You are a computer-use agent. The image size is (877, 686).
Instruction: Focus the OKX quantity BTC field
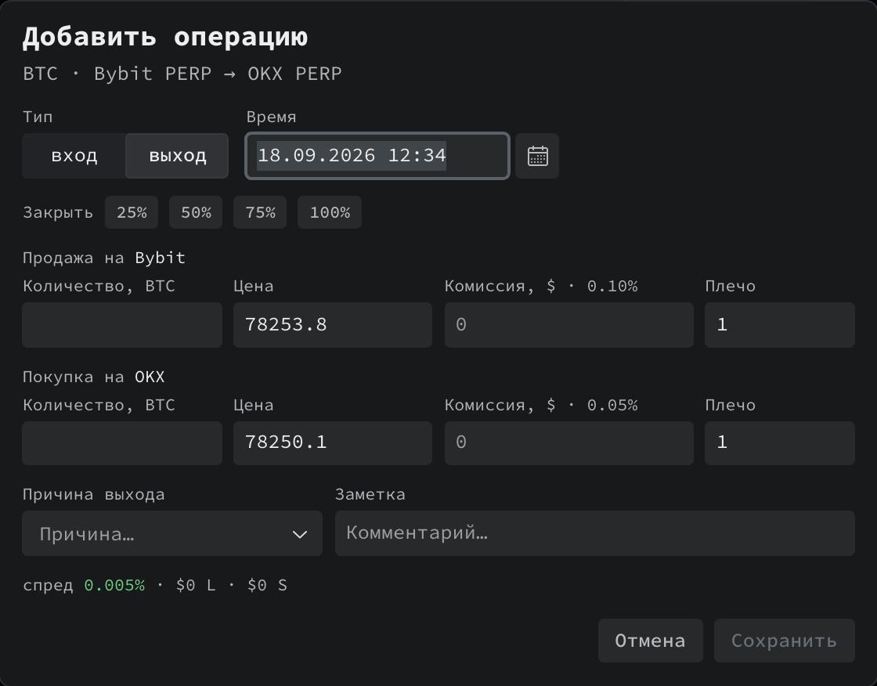pos(122,443)
